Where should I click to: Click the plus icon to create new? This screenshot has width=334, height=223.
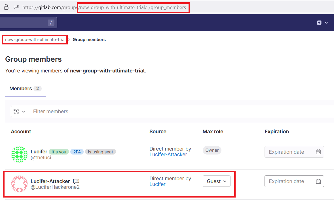coord(319,23)
